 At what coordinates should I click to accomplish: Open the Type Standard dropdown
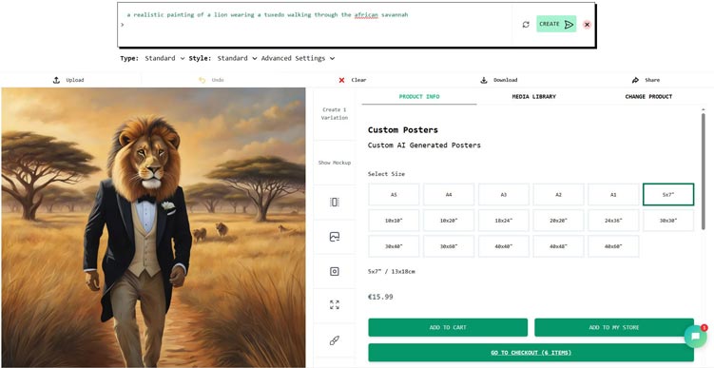[164, 58]
